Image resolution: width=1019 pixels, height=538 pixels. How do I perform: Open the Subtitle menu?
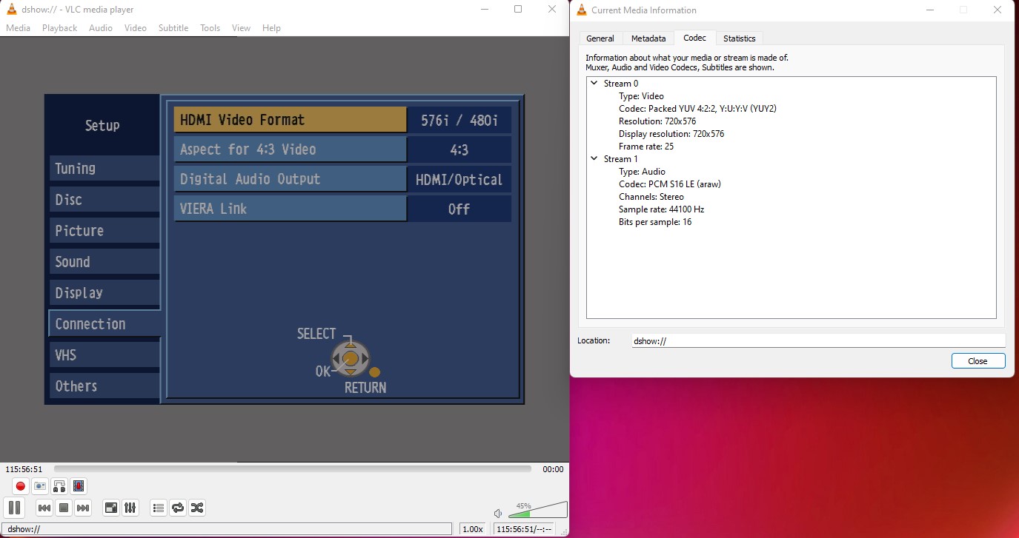click(173, 28)
